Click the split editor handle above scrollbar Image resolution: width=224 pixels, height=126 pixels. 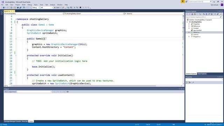click(x=183, y=16)
